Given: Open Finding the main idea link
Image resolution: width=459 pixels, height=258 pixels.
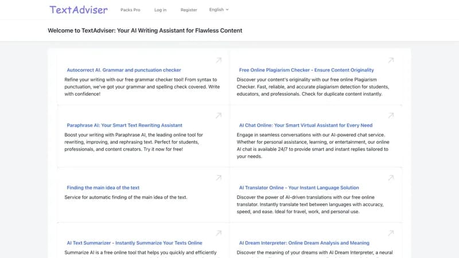Looking at the screenshot, I should (x=103, y=187).
